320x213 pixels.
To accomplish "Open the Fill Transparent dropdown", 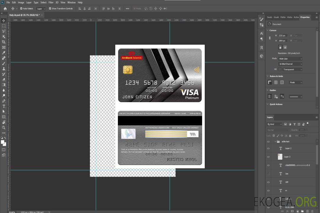I will 292,70.
